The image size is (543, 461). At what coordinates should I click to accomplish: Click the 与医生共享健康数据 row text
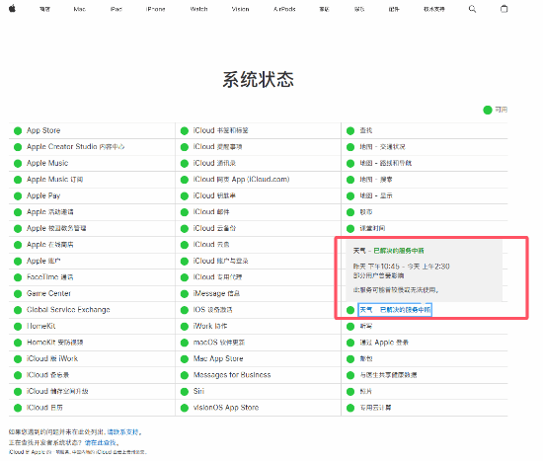388,375
